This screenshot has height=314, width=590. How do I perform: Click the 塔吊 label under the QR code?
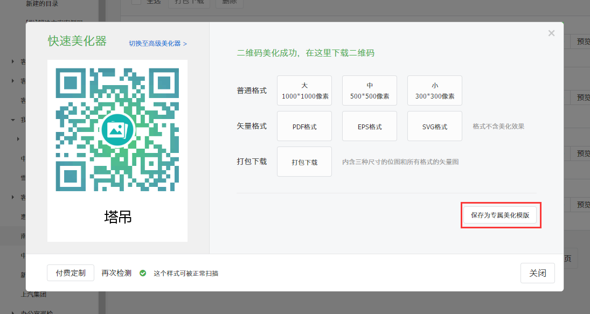point(117,217)
